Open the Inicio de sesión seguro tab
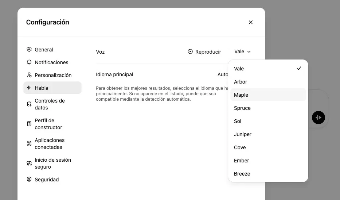Screen dimensions: 340x200 pos(52,163)
